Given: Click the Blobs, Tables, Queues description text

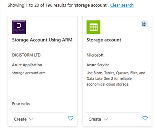Looking at the screenshot, I should (116, 79).
